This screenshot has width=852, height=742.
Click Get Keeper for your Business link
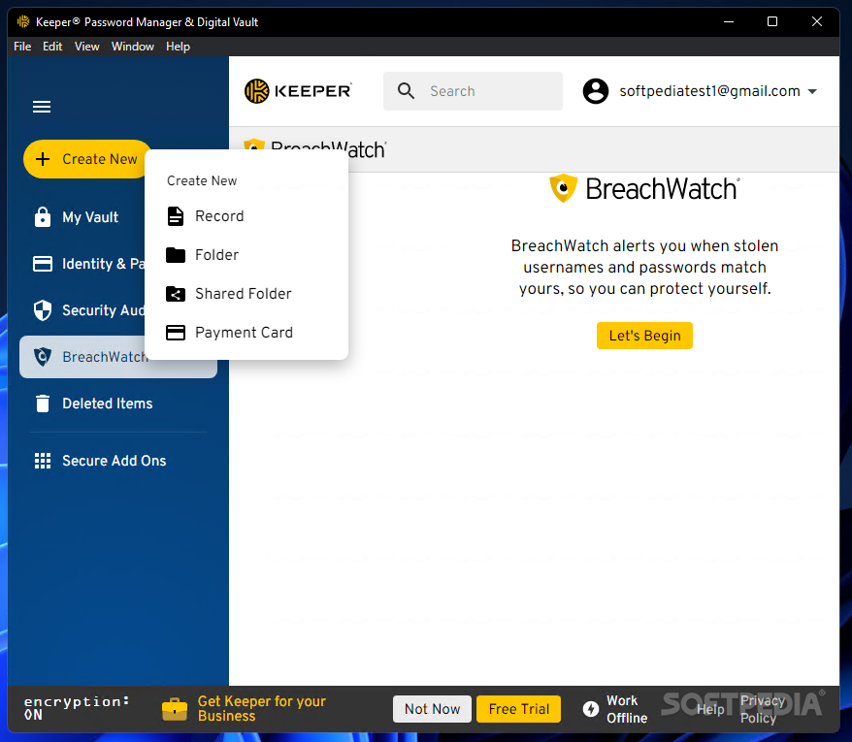point(261,708)
